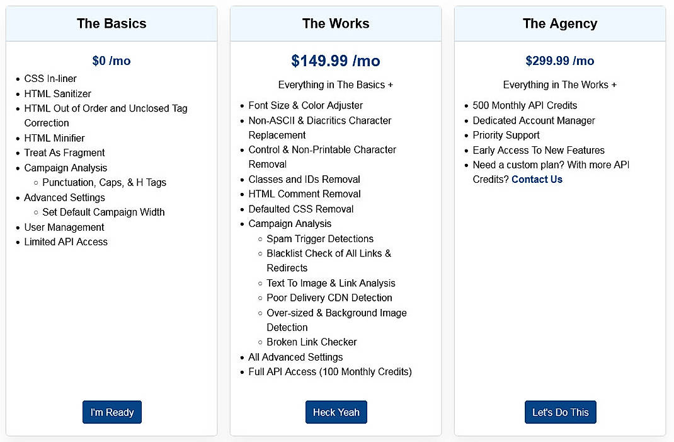This screenshot has width=674, height=442.
Task: Click the HTML Minifier list entry
Action: coord(54,138)
